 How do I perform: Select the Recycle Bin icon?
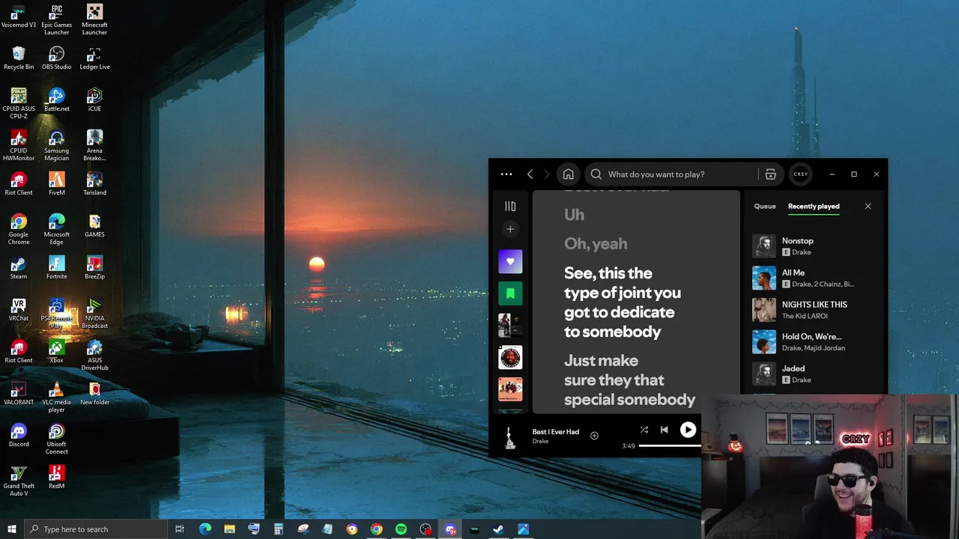(x=19, y=58)
